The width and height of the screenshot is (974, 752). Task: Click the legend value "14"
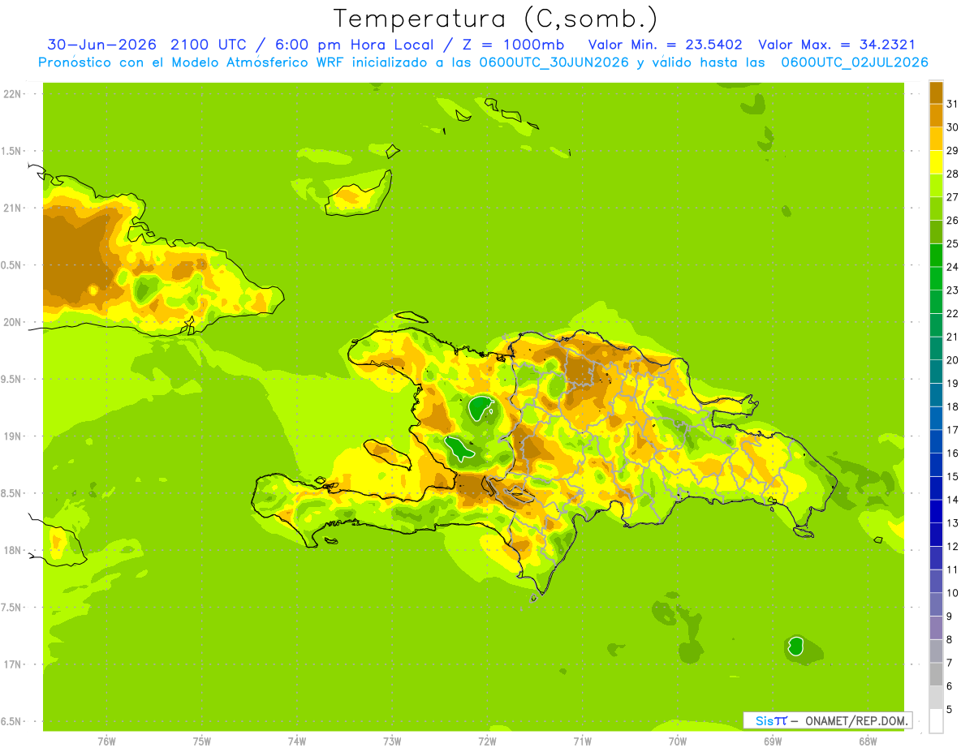(x=953, y=500)
